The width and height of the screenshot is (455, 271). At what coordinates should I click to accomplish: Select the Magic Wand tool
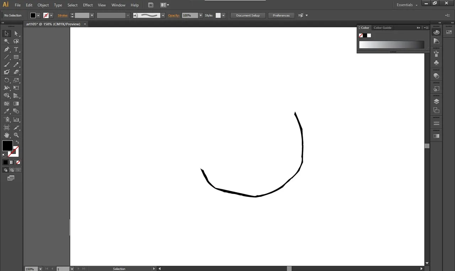[x=6, y=41]
